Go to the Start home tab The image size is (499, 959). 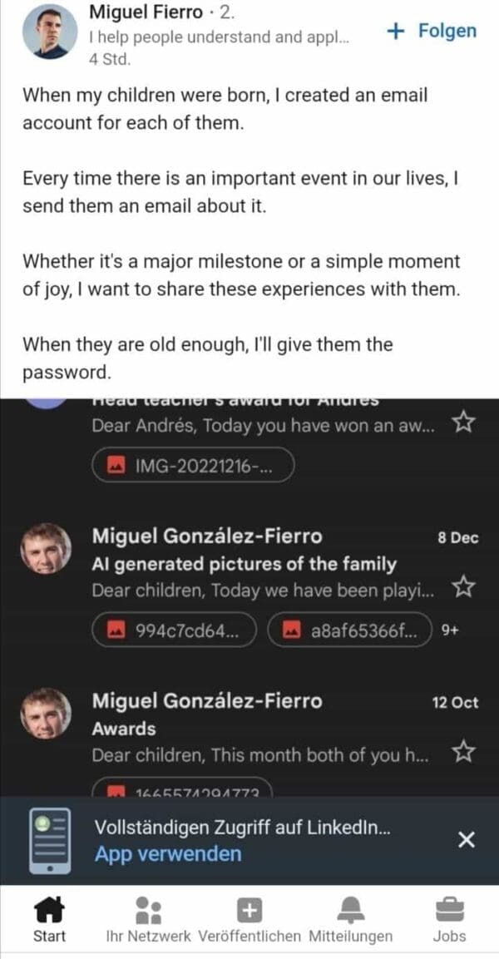pyautogui.click(x=49, y=919)
